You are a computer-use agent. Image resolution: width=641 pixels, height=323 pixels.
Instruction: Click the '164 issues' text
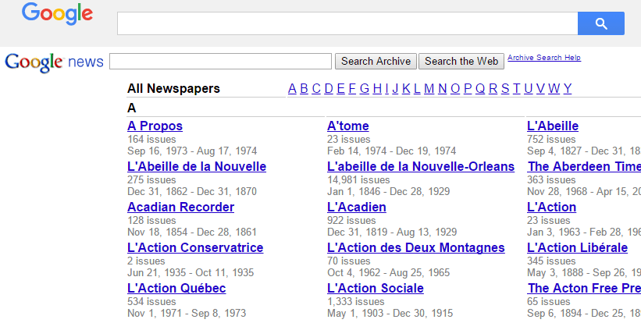(x=151, y=139)
